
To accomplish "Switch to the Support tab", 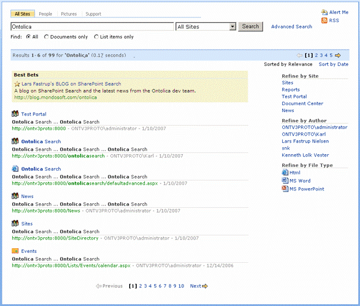I will 94,14.
